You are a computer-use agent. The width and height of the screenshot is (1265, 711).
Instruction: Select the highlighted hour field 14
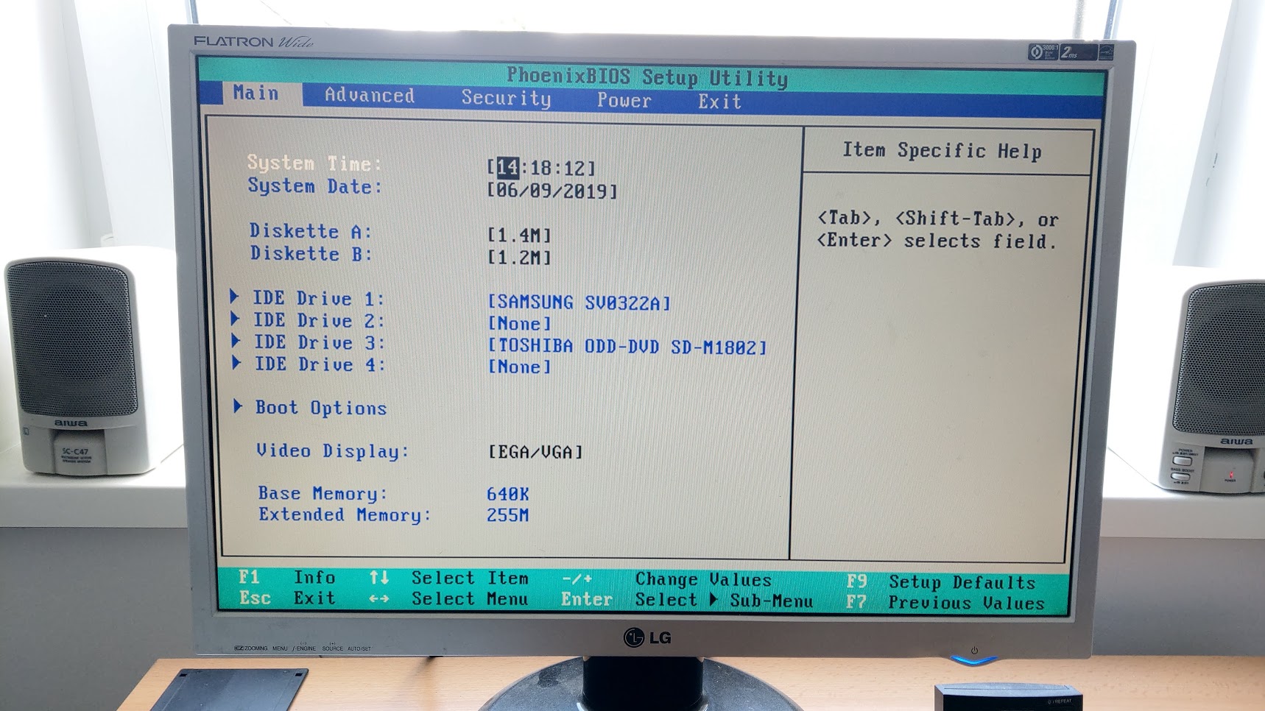point(507,168)
